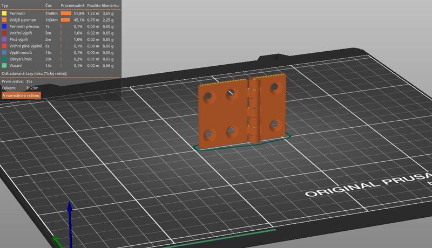
Task: Click the 1h48m time value
Action: (51, 13)
